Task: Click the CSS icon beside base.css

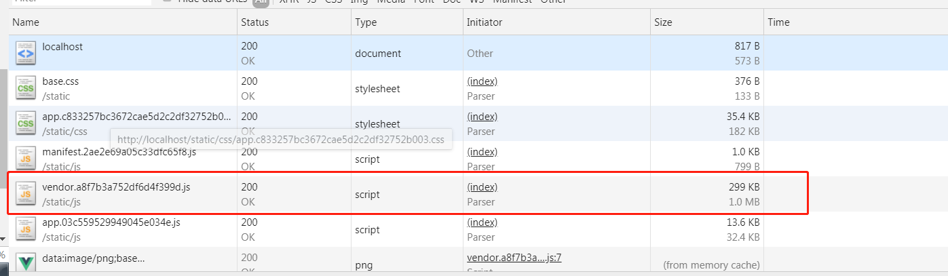Action: (25, 89)
